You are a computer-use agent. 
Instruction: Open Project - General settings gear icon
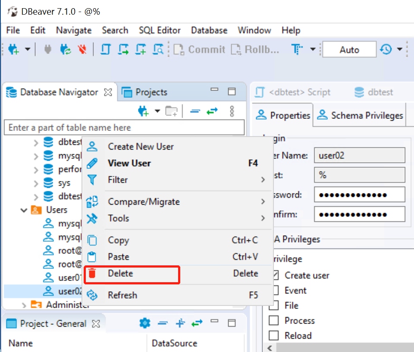click(x=145, y=323)
